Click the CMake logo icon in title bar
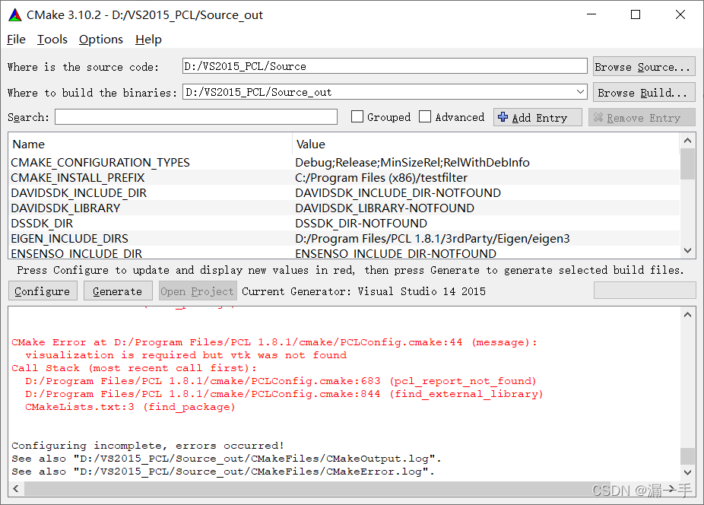The image size is (704, 505). 14,14
